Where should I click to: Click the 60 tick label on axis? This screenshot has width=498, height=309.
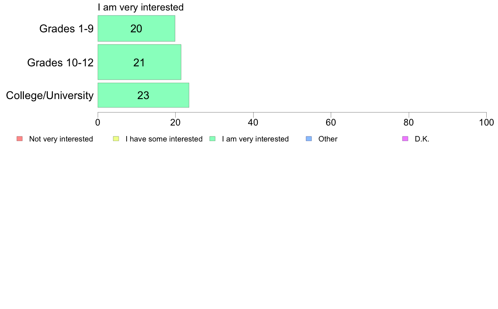(331, 123)
